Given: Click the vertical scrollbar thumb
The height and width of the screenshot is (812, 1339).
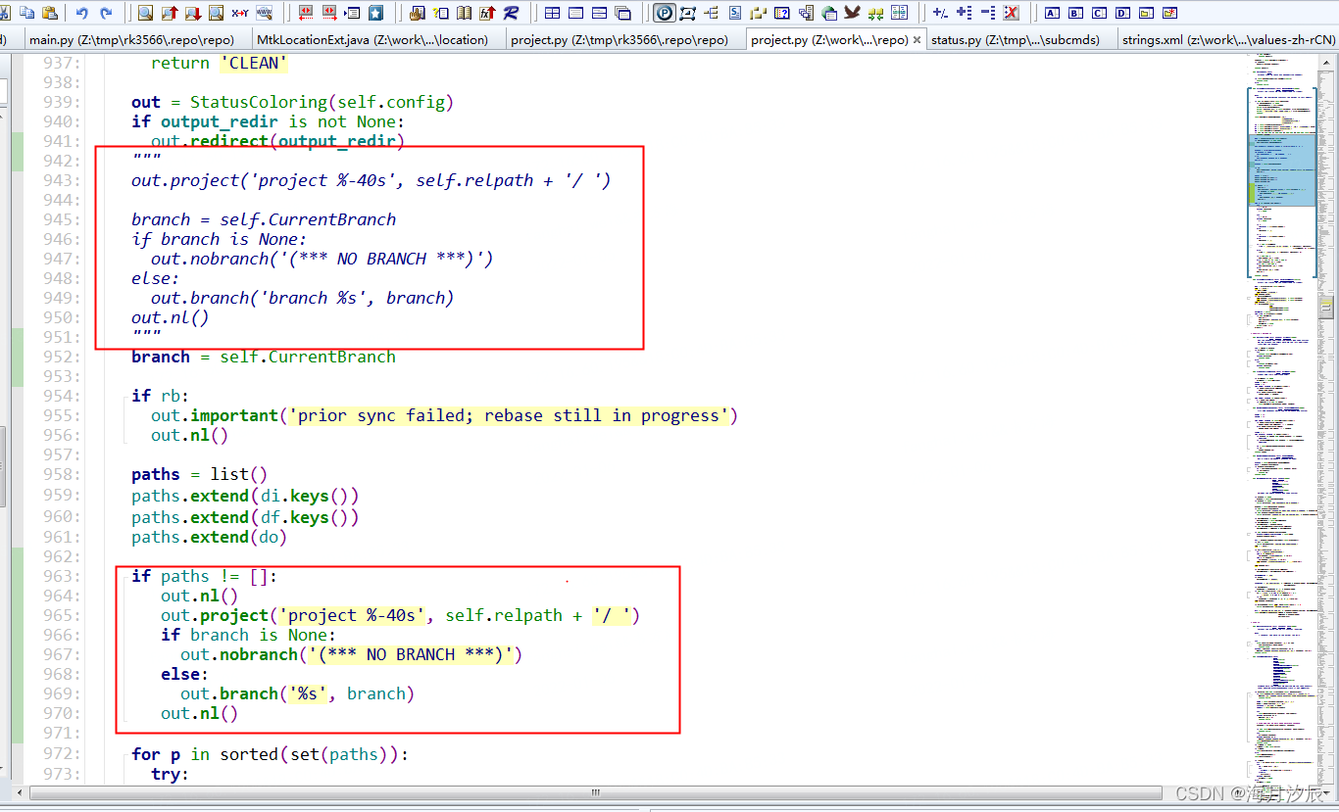Looking at the screenshot, I should [x=1326, y=308].
